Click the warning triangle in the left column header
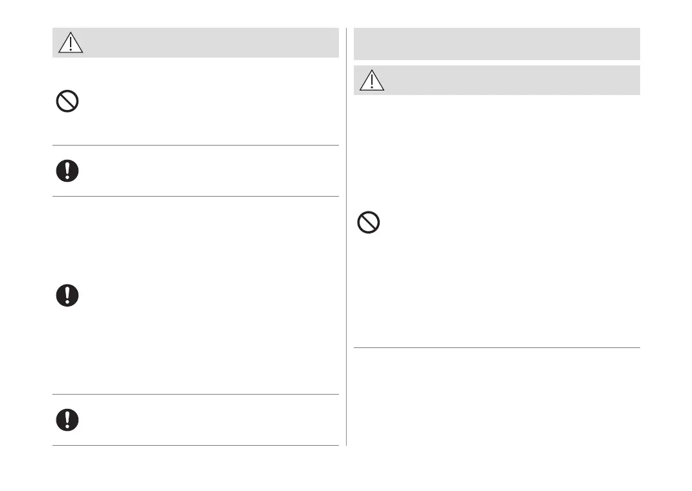This screenshot has height=491, width=692. tap(71, 42)
